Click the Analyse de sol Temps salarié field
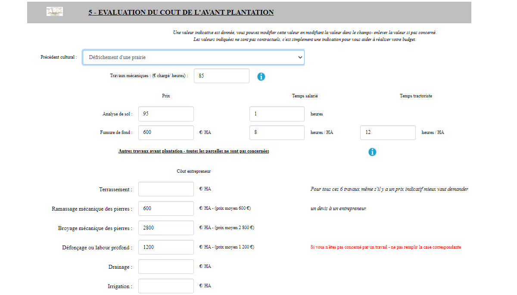 point(277,114)
